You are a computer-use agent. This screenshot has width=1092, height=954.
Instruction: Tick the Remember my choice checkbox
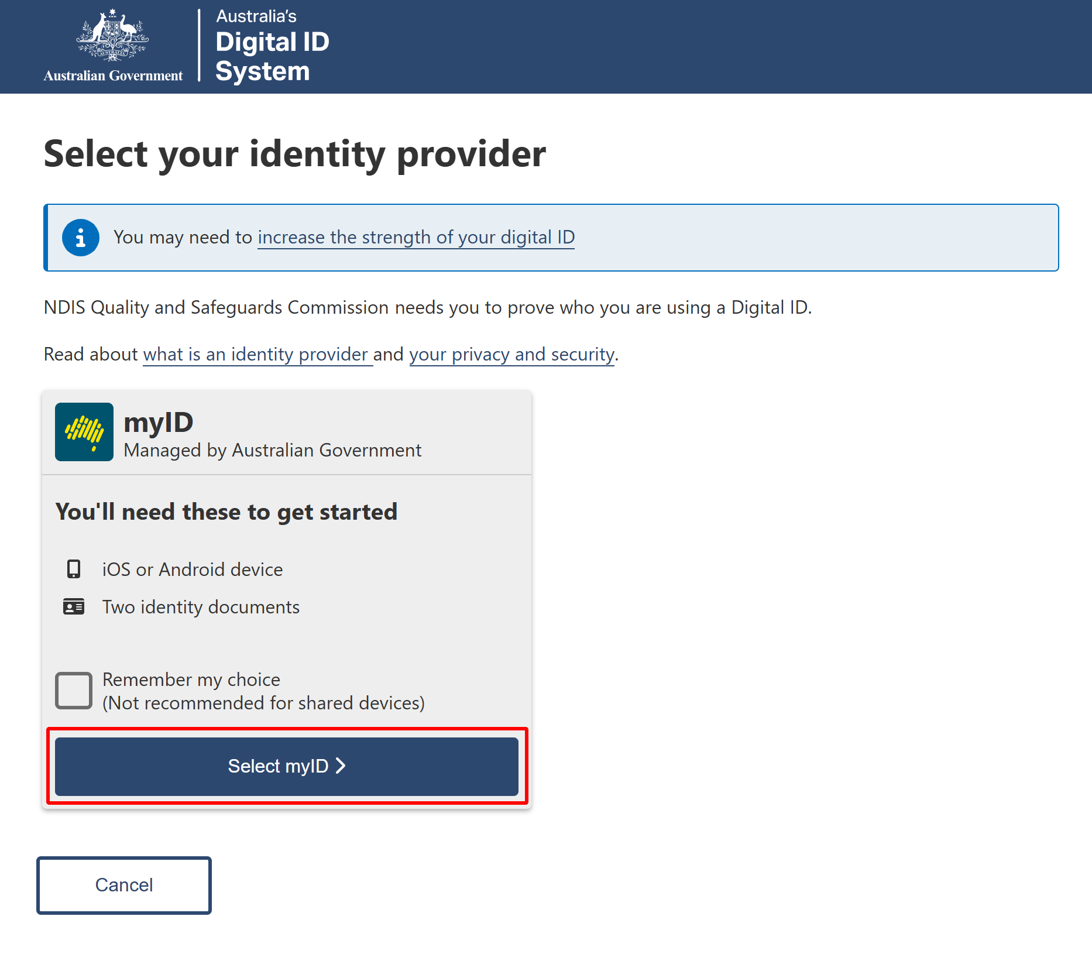tap(74, 691)
